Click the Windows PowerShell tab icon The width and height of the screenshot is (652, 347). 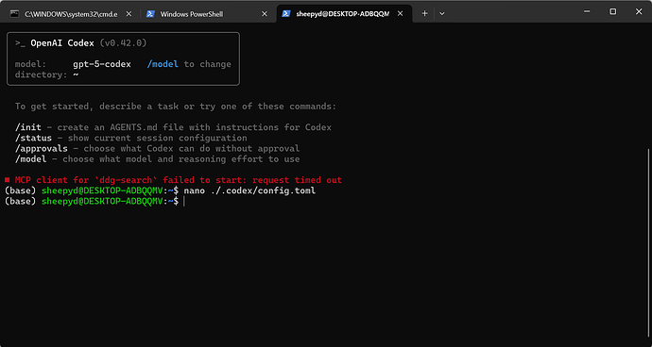point(150,14)
